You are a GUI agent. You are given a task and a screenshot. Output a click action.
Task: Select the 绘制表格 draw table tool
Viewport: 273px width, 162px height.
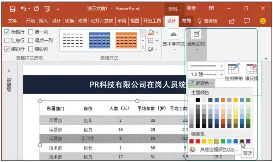[234, 72]
